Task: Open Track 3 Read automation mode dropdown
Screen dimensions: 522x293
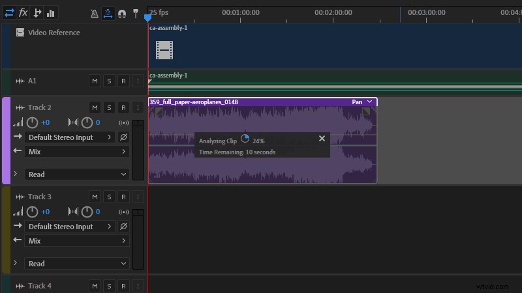Action: [77, 264]
